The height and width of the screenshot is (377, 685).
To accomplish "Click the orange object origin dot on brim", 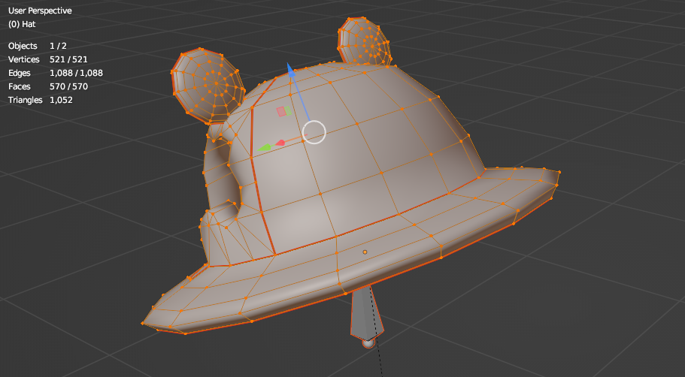I will [x=365, y=252].
